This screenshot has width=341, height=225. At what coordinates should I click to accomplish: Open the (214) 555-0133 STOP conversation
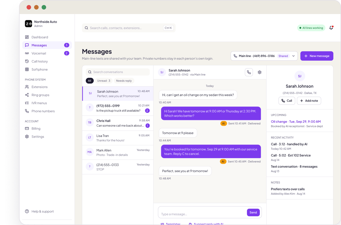tap(118, 167)
